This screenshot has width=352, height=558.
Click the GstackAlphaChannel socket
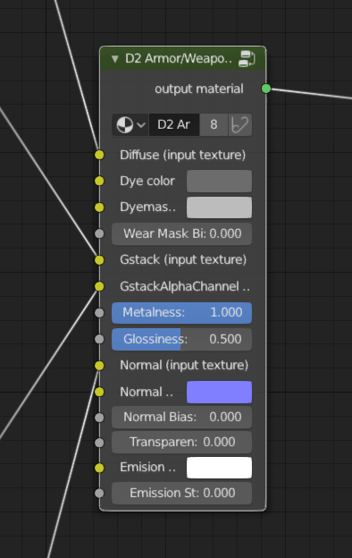click(99, 286)
